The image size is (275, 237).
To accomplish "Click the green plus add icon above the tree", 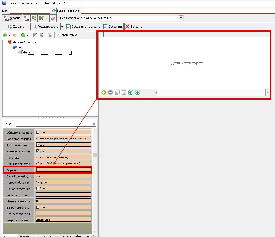I will click(5, 35).
